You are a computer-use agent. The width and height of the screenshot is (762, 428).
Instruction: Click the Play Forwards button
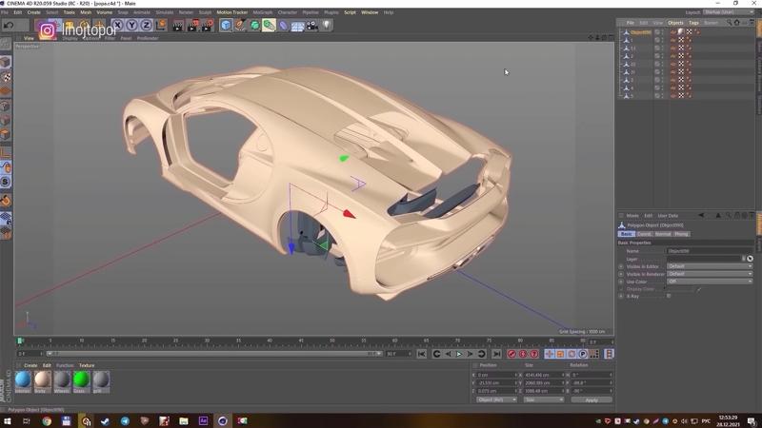458,354
